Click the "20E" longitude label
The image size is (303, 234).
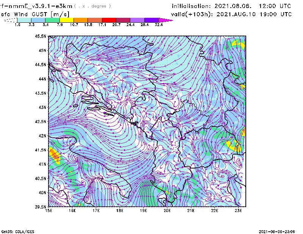(167, 211)
